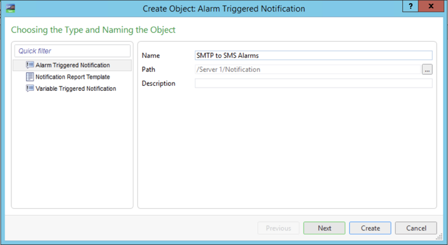Click the disabled Previous button
This screenshot has width=448, height=245.
278,228
